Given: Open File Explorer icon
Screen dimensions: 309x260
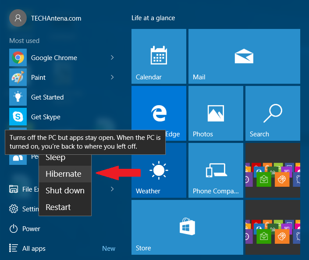Looking at the screenshot, I should point(14,189).
